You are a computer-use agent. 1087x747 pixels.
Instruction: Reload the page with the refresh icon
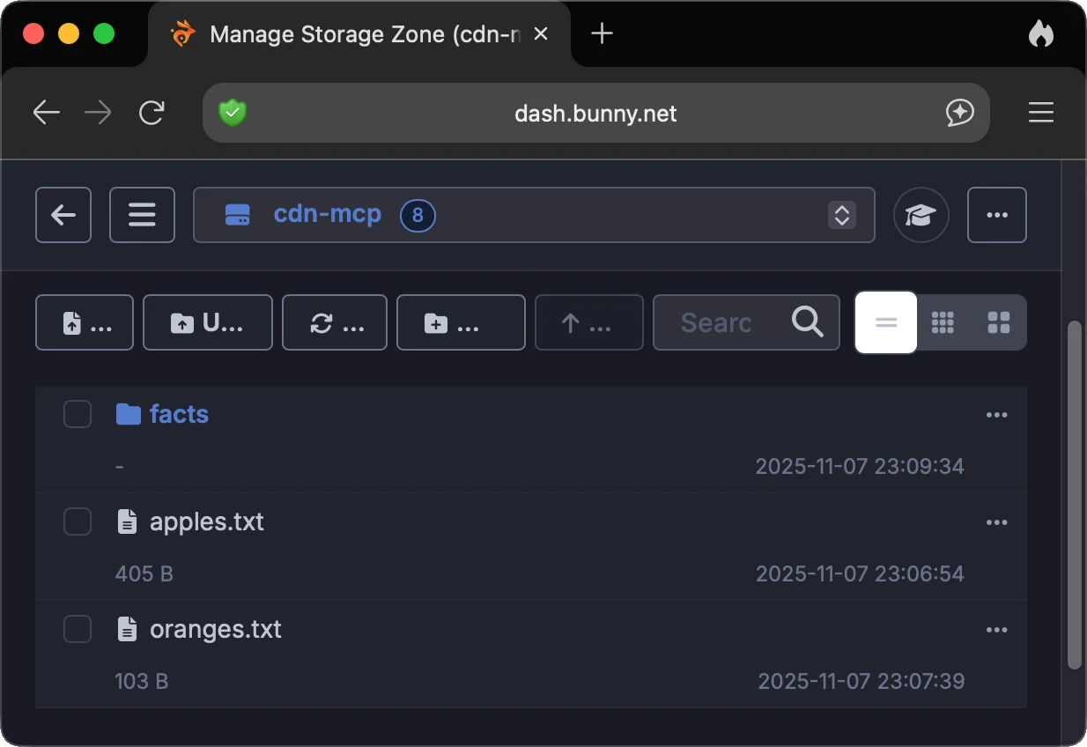[x=152, y=113]
